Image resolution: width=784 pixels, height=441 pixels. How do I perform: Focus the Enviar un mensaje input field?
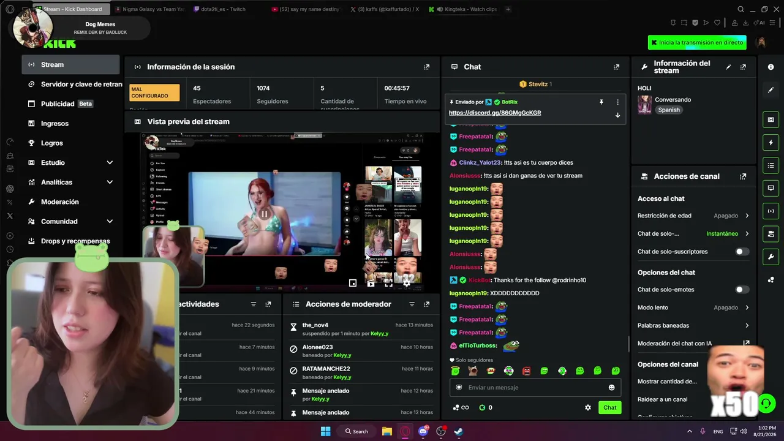click(x=535, y=387)
